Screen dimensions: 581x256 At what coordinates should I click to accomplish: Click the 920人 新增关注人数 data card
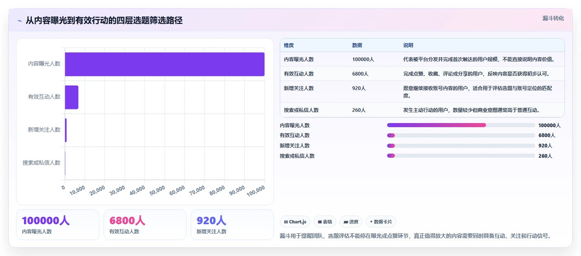pos(232,225)
